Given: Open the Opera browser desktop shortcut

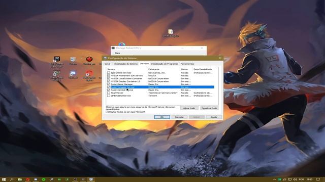Looking at the screenshot, I should click(x=89, y=75).
